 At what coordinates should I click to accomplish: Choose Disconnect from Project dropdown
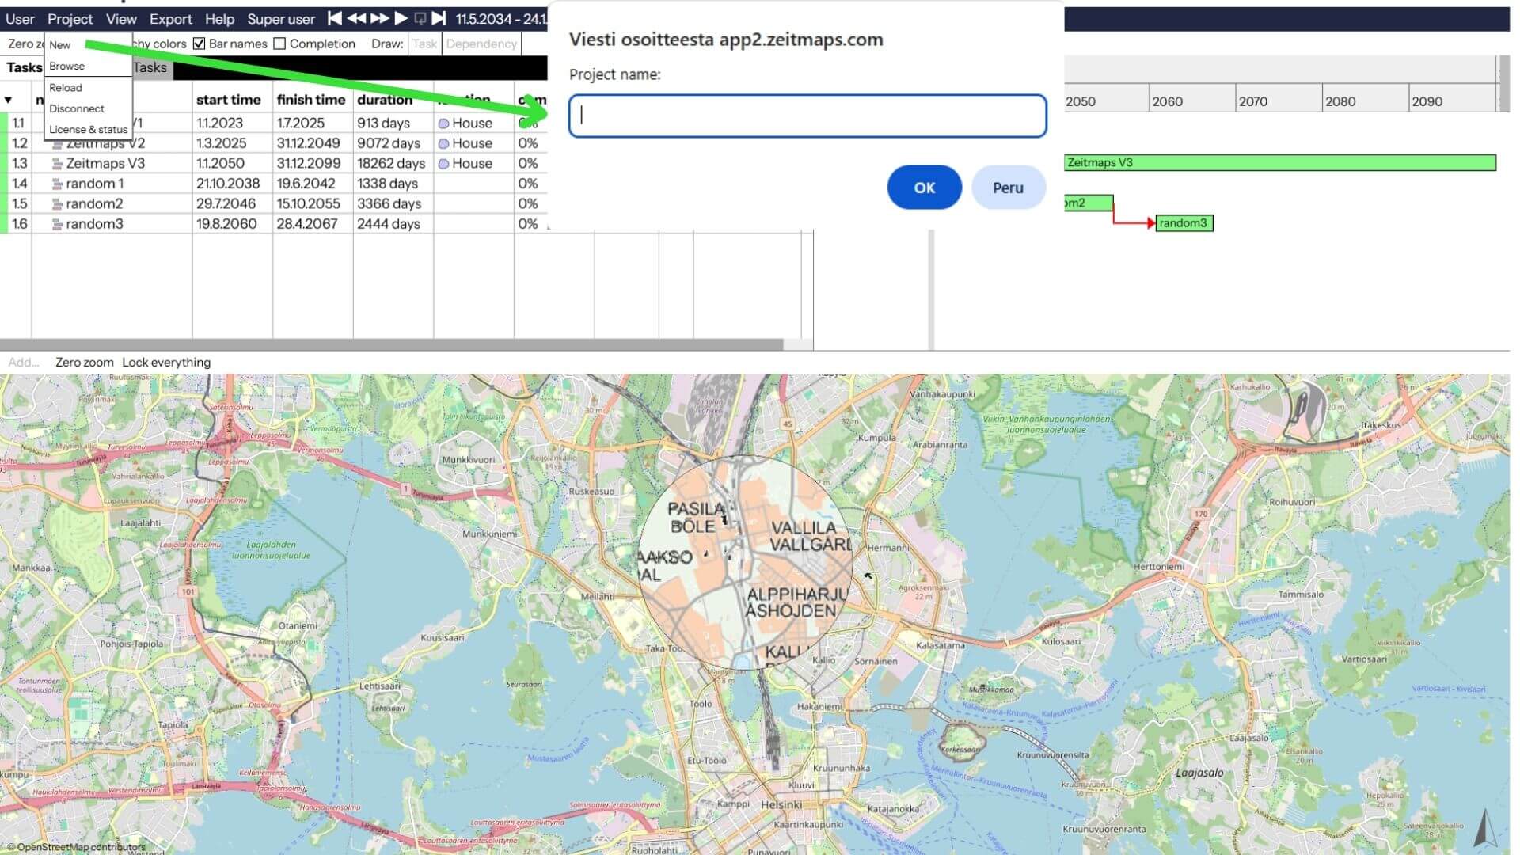click(x=77, y=108)
